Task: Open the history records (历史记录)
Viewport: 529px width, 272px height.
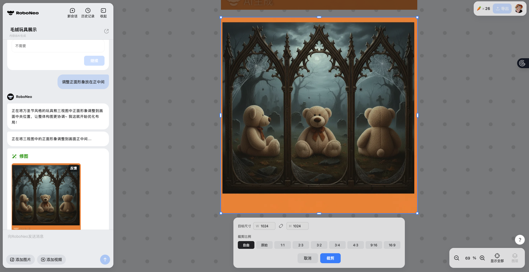Action: tap(88, 13)
